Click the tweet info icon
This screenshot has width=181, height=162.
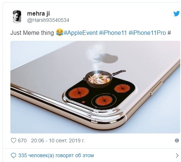point(177,140)
